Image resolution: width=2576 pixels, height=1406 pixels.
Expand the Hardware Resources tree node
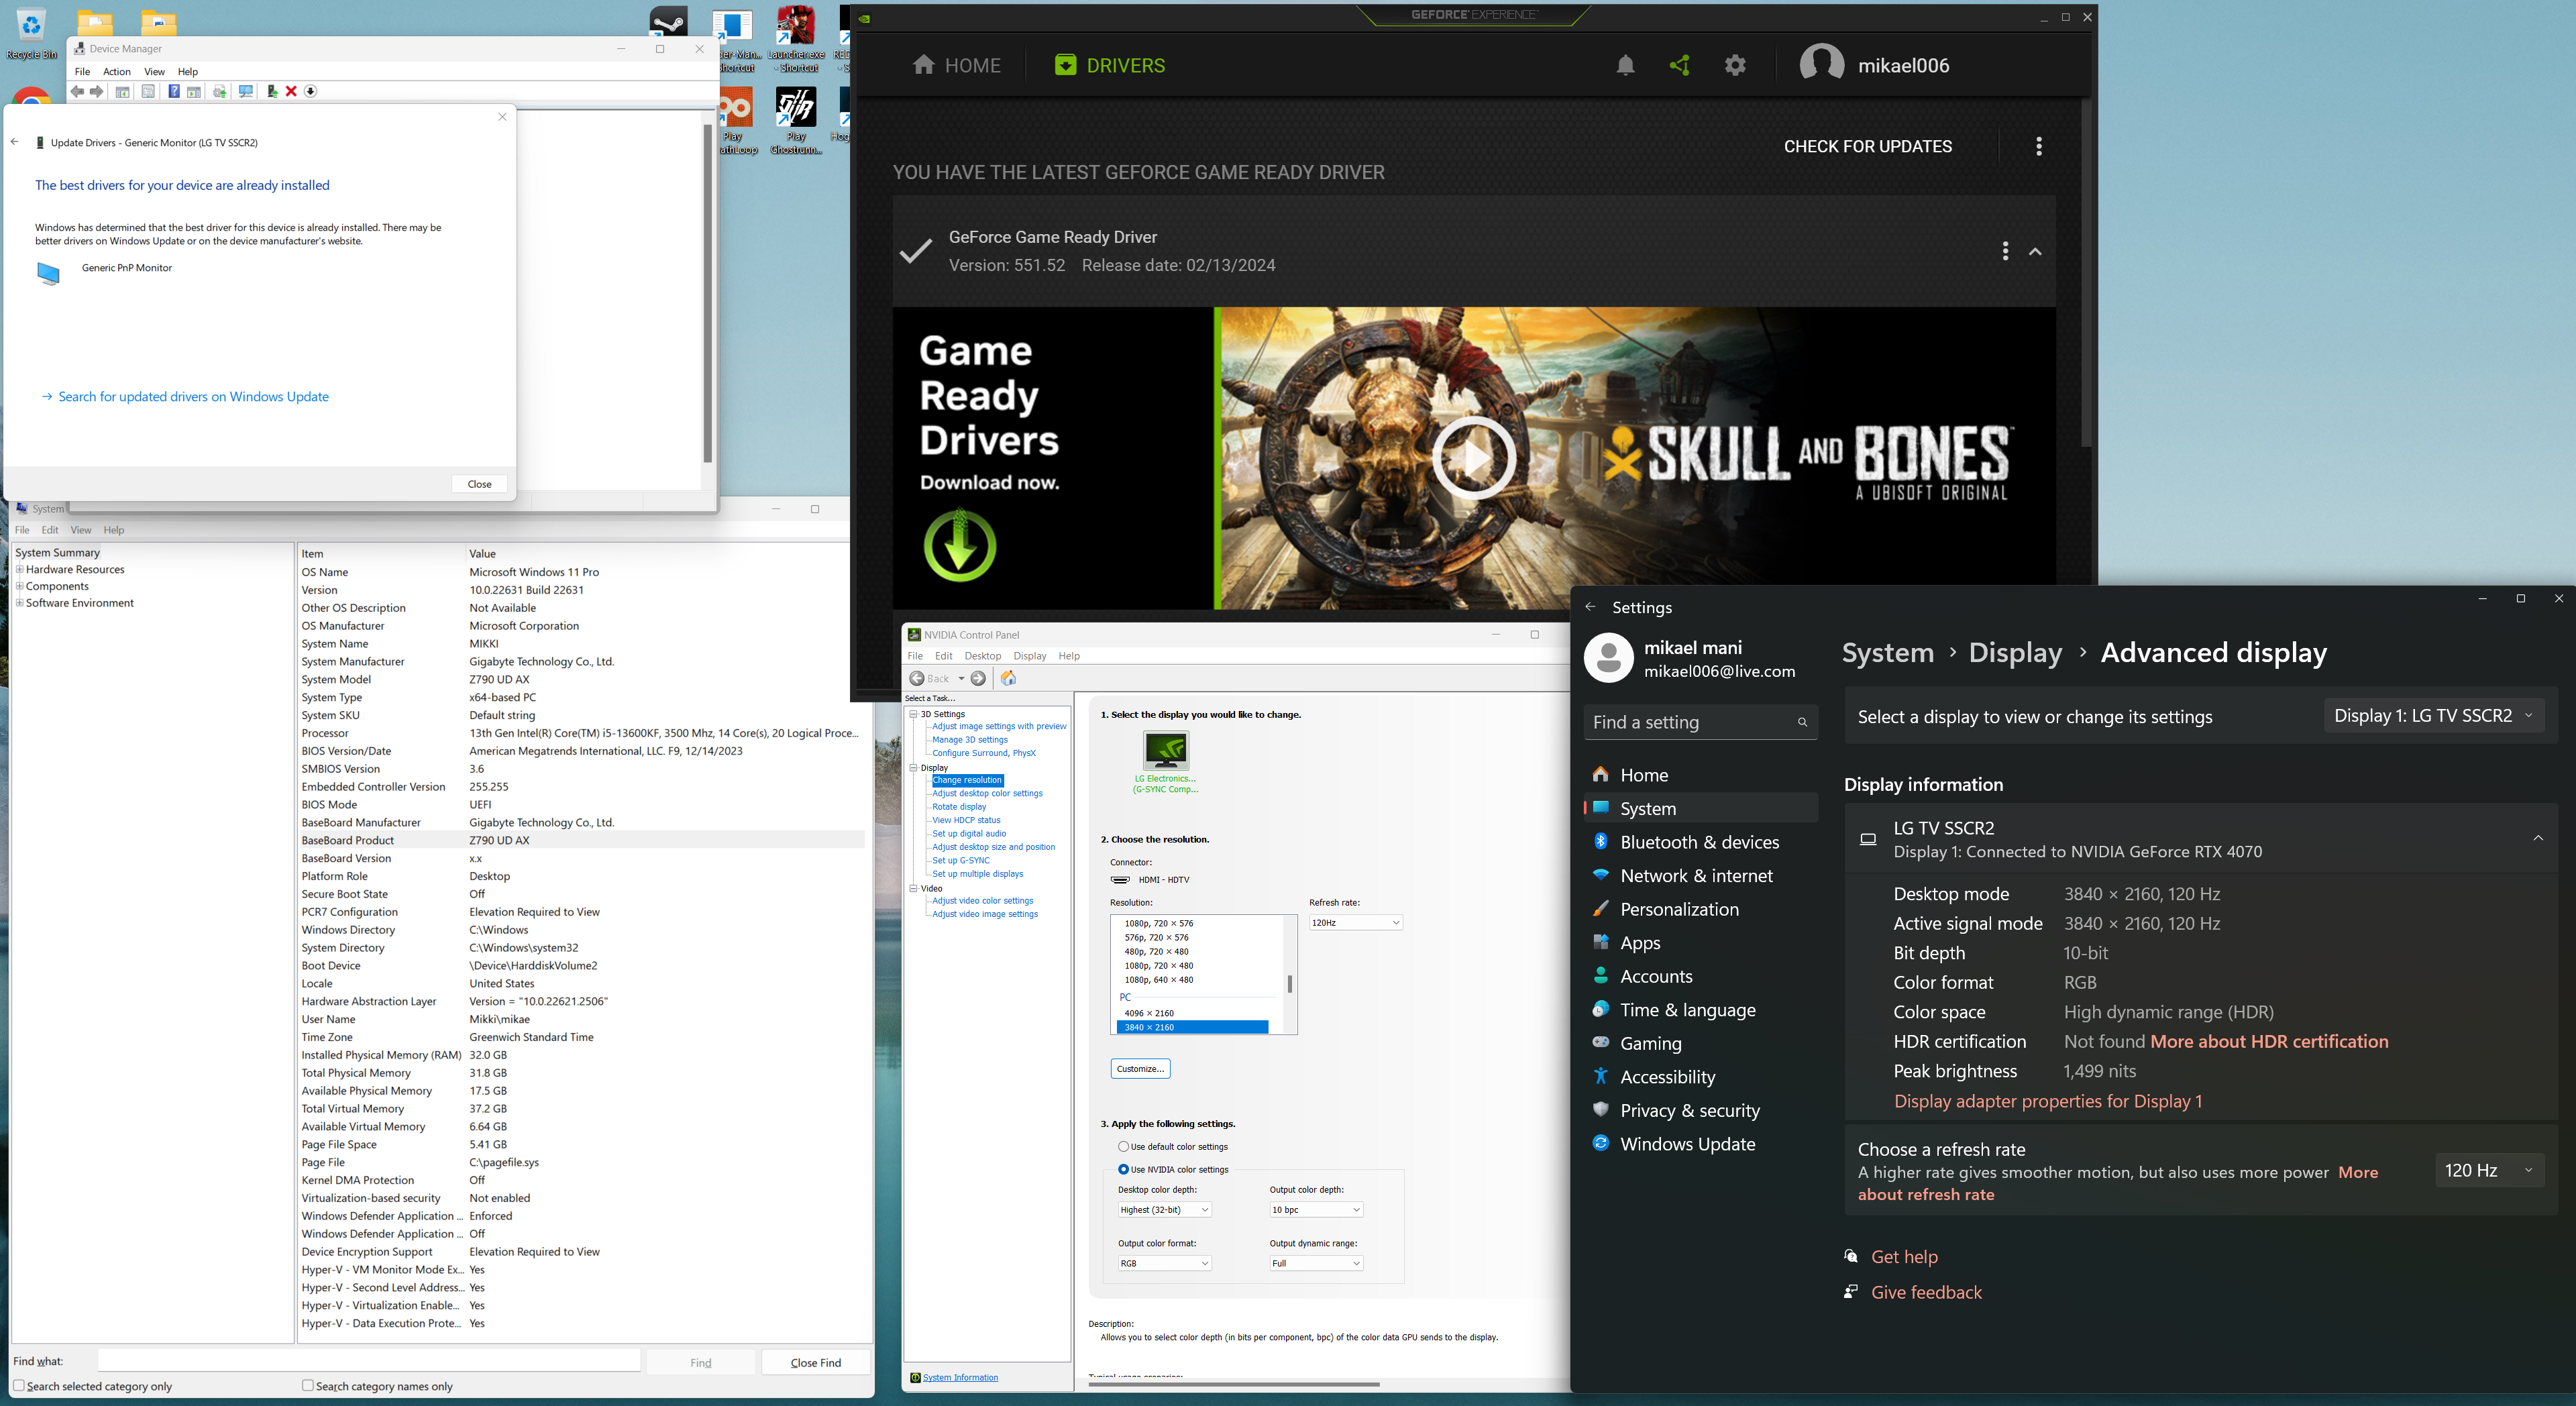click(x=19, y=570)
